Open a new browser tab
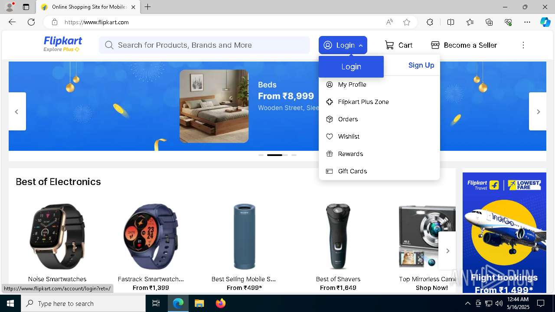 click(148, 7)
